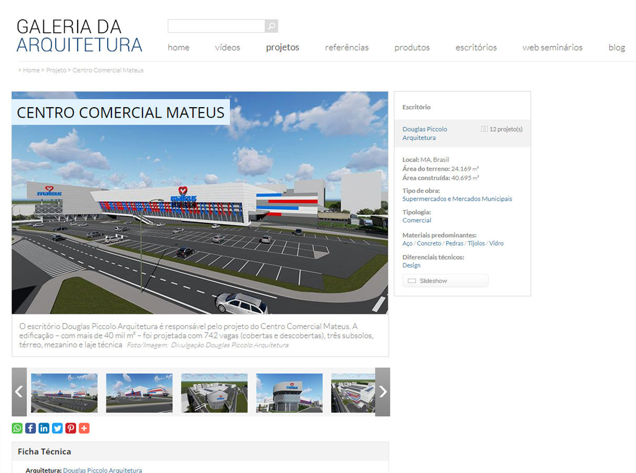
Task: Share the project on Facebook
Action: point(30,428)
